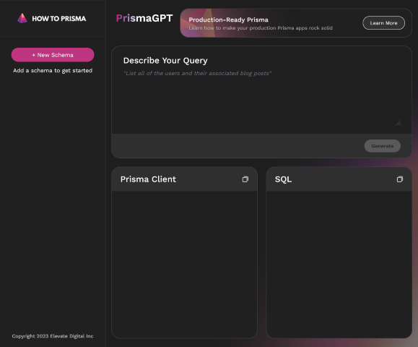Click the Describe Your Query heading
This screenshot has width=418, height=347.
(x=165, y=61)
